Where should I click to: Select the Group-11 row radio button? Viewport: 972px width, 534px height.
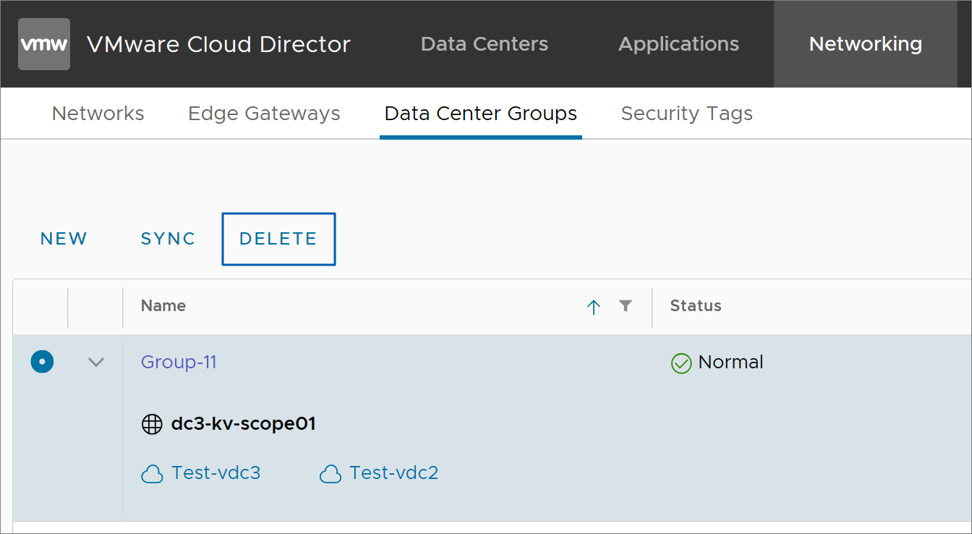click(x=42, y=361)
